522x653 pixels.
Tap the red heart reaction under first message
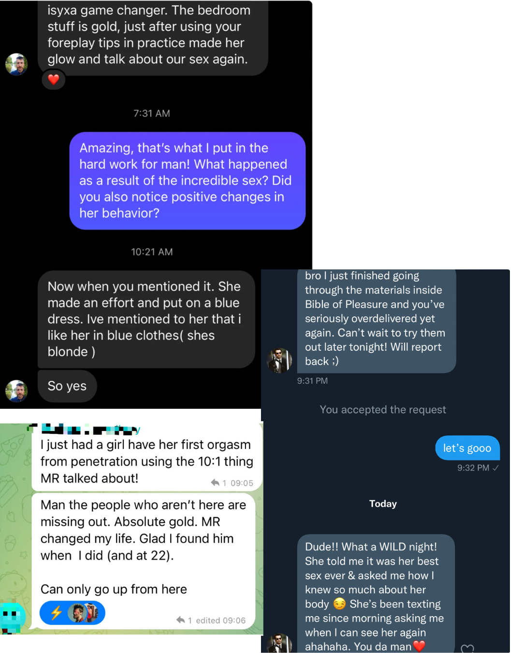point(54,79)
